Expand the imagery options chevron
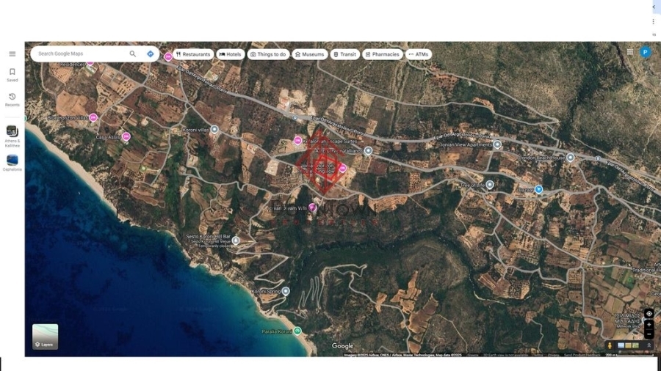Screen dimensions: 661x371 coord(649,345)
